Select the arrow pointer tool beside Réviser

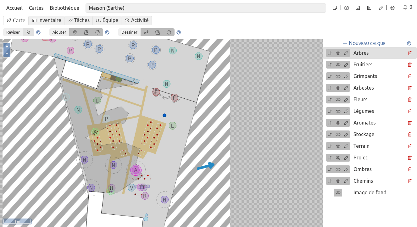point(29,32)
